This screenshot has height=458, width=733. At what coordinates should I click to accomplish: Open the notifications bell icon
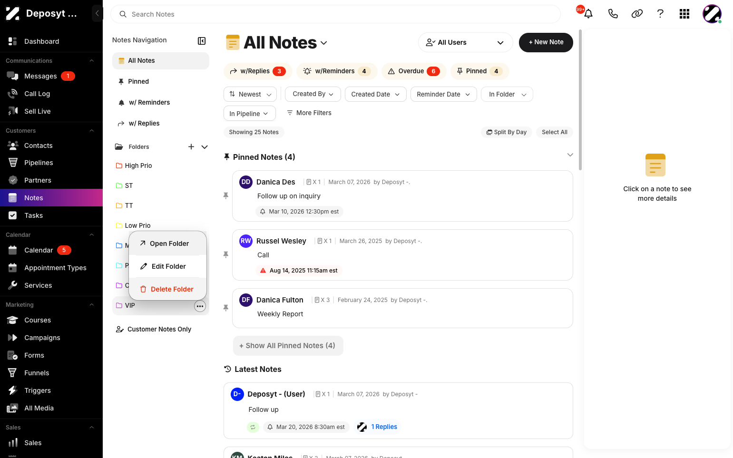click(588, 14)
